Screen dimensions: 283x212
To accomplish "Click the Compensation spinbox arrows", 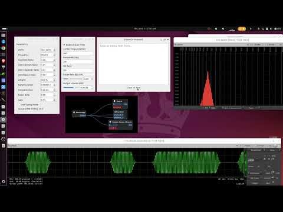I will 54,90.
